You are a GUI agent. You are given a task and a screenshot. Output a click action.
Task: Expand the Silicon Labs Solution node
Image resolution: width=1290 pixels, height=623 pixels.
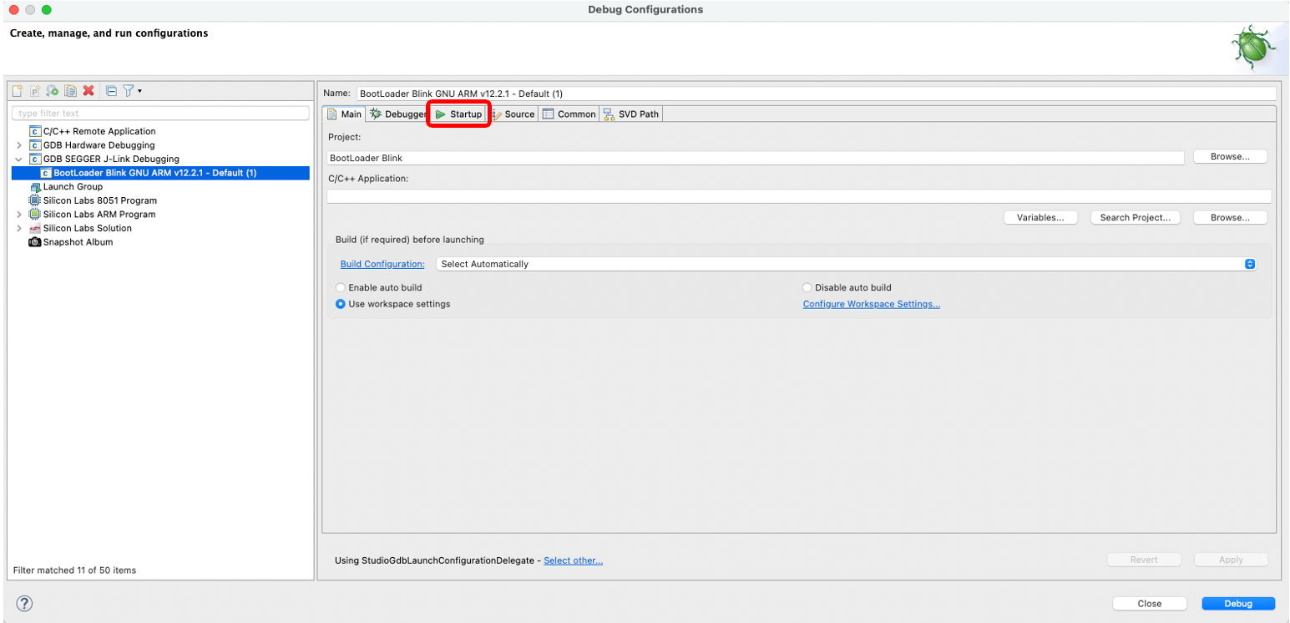[19, 228]
